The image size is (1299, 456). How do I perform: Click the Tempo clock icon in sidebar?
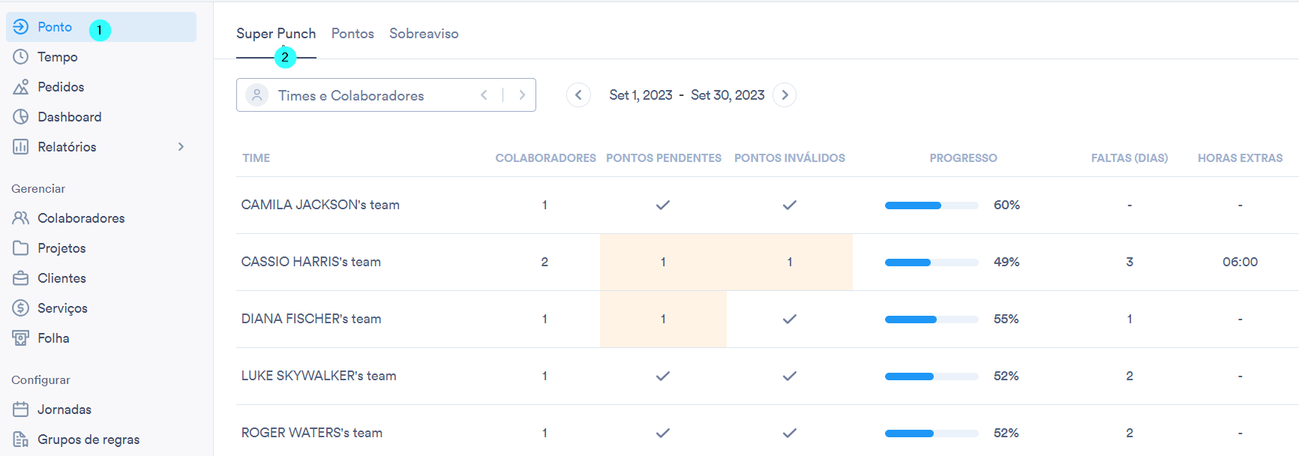[21, 57]
